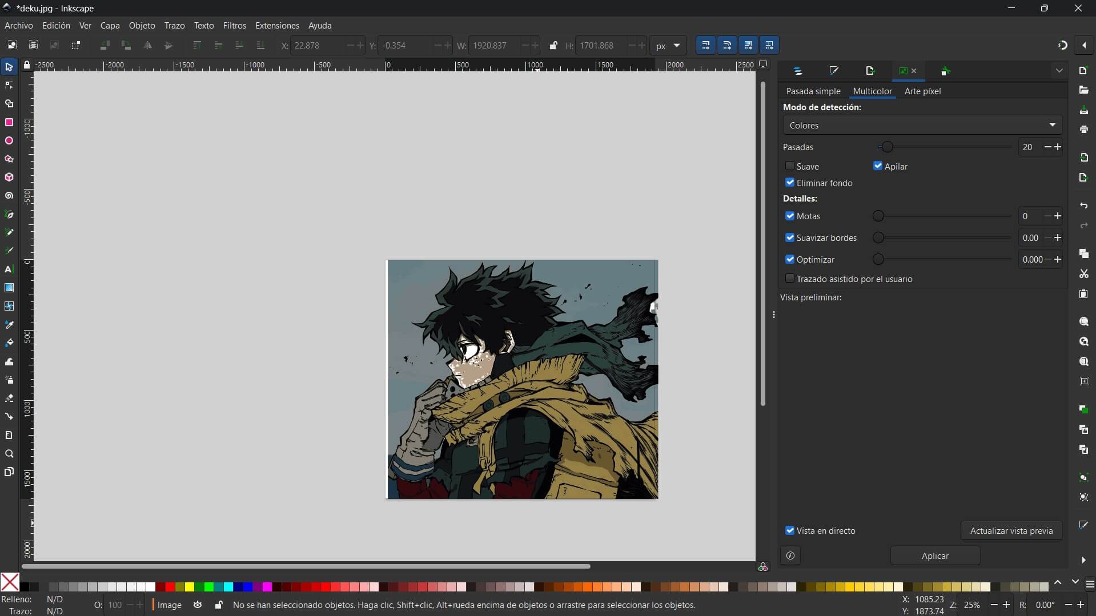
Task: Uncheck the Eliminar fondo option
Action: [790, 183]
